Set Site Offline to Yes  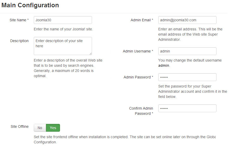tap(53, 128)
